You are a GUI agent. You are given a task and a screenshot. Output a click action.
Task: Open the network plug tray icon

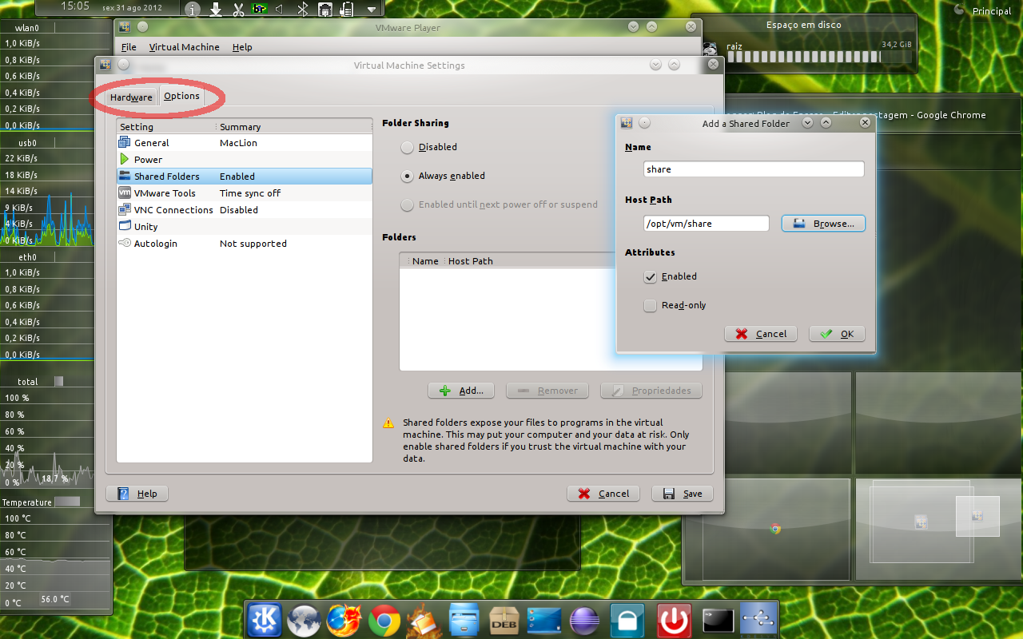(325, 10)
